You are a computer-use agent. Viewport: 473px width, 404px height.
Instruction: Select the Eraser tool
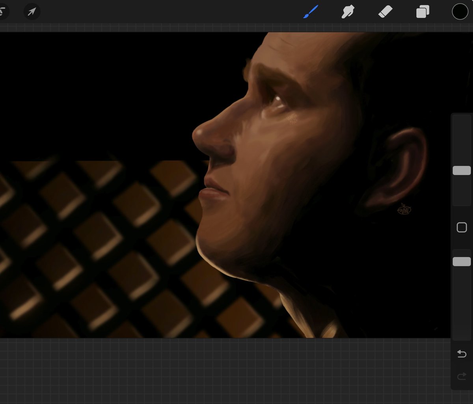(385, 12)
